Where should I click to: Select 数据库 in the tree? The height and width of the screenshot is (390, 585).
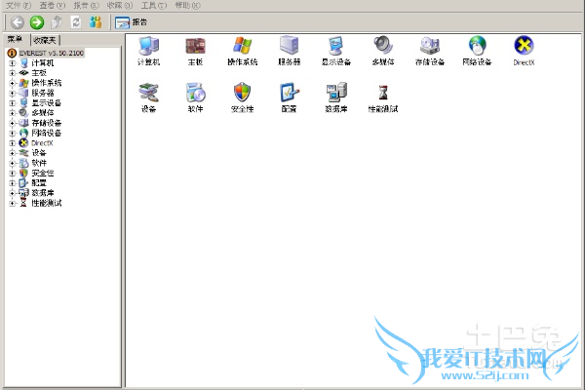pos(43,193)
